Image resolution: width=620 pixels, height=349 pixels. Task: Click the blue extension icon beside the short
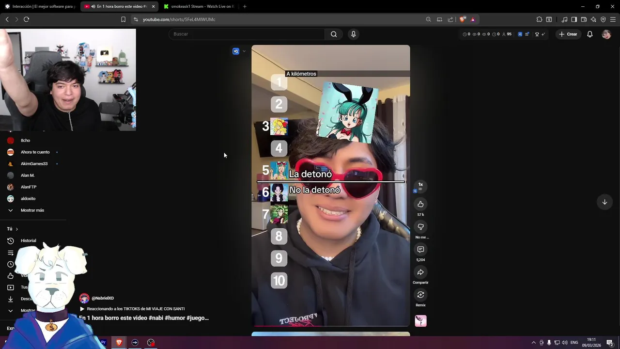coord(236,51)
